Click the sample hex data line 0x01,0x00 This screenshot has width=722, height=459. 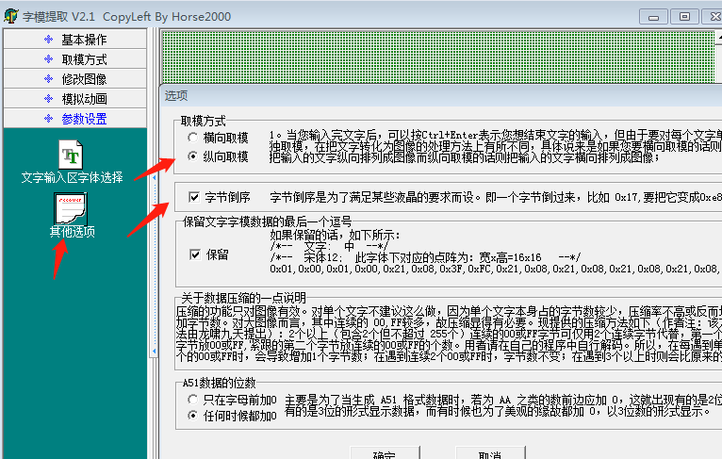point(495,269)
